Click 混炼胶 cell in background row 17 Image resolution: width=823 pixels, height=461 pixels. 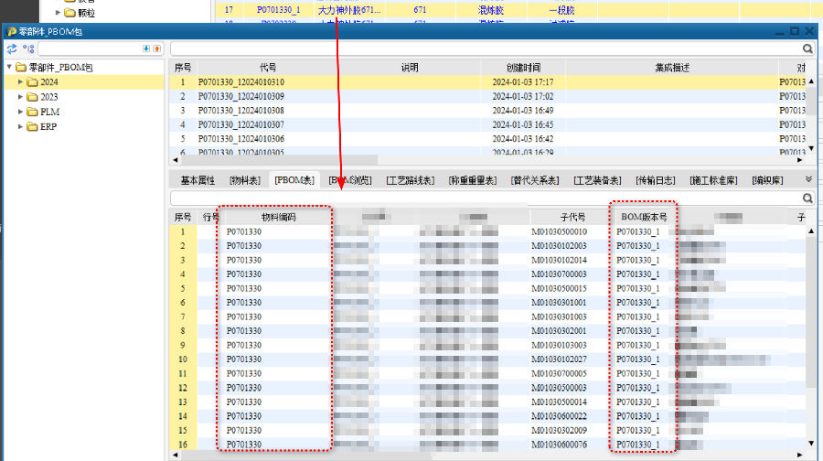pos(491,10)
